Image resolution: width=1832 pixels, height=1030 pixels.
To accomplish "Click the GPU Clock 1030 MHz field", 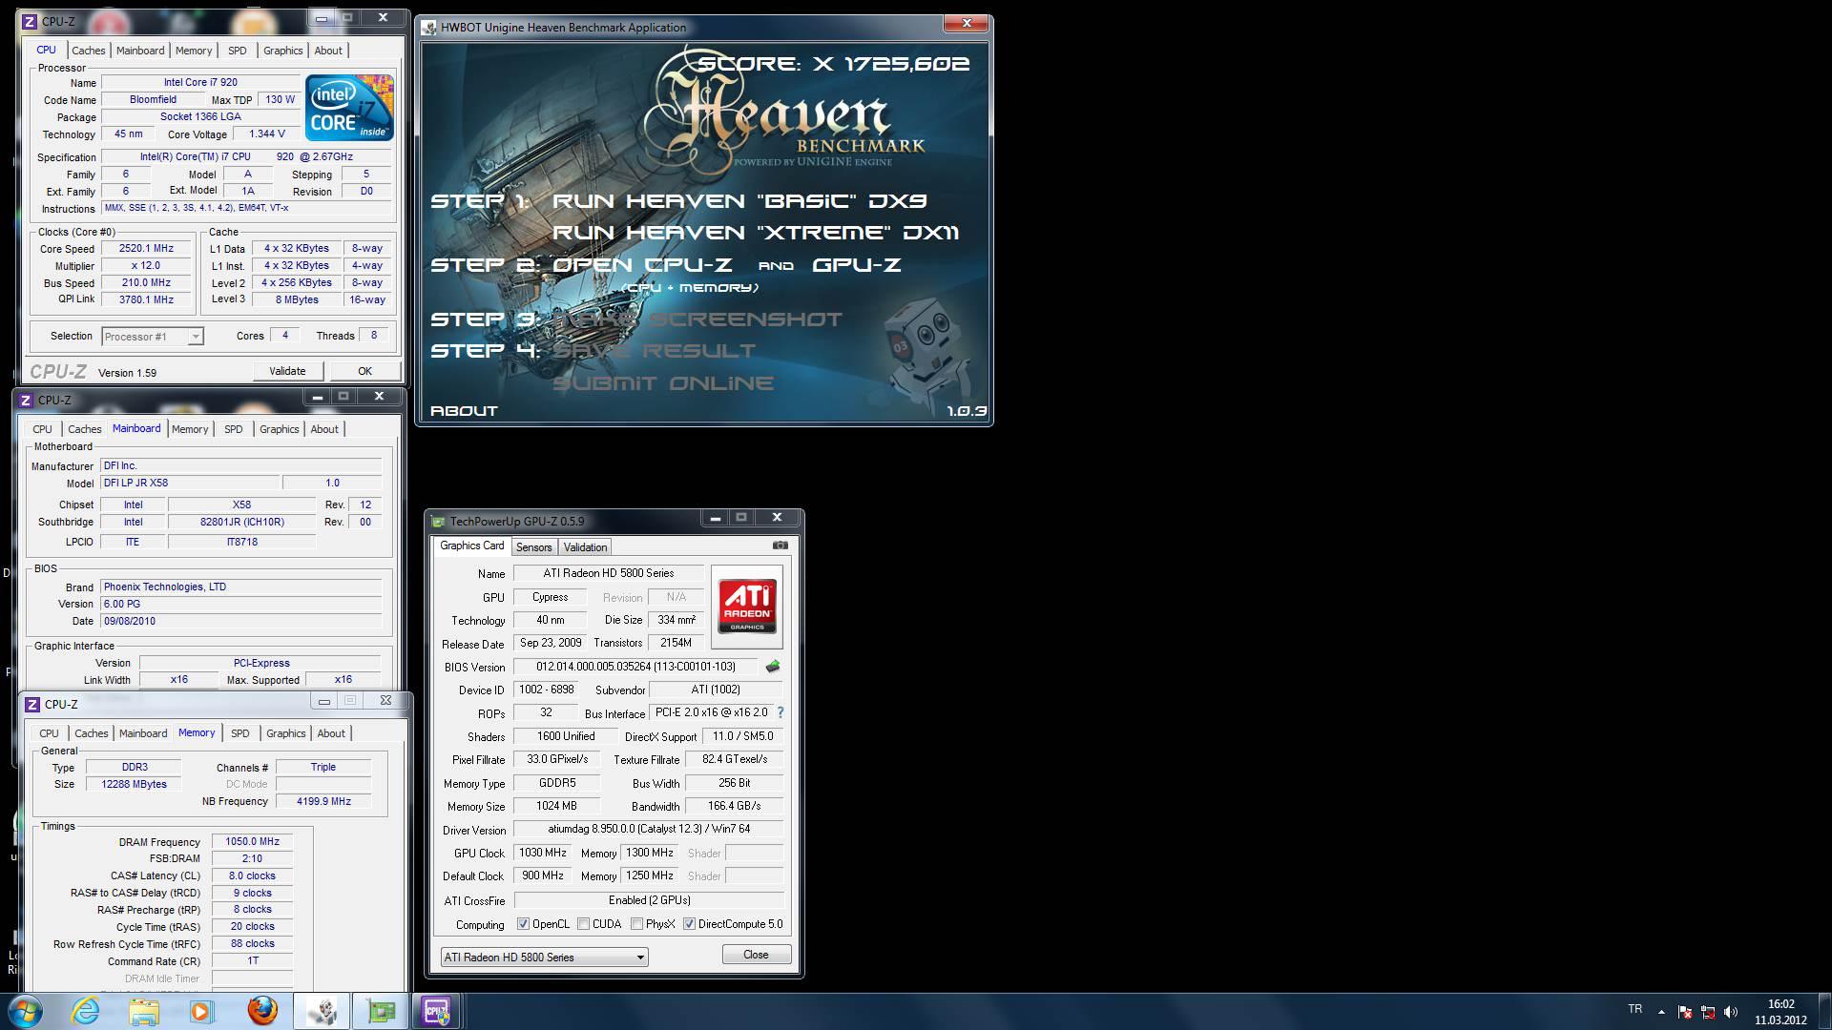I will [543, 854].
